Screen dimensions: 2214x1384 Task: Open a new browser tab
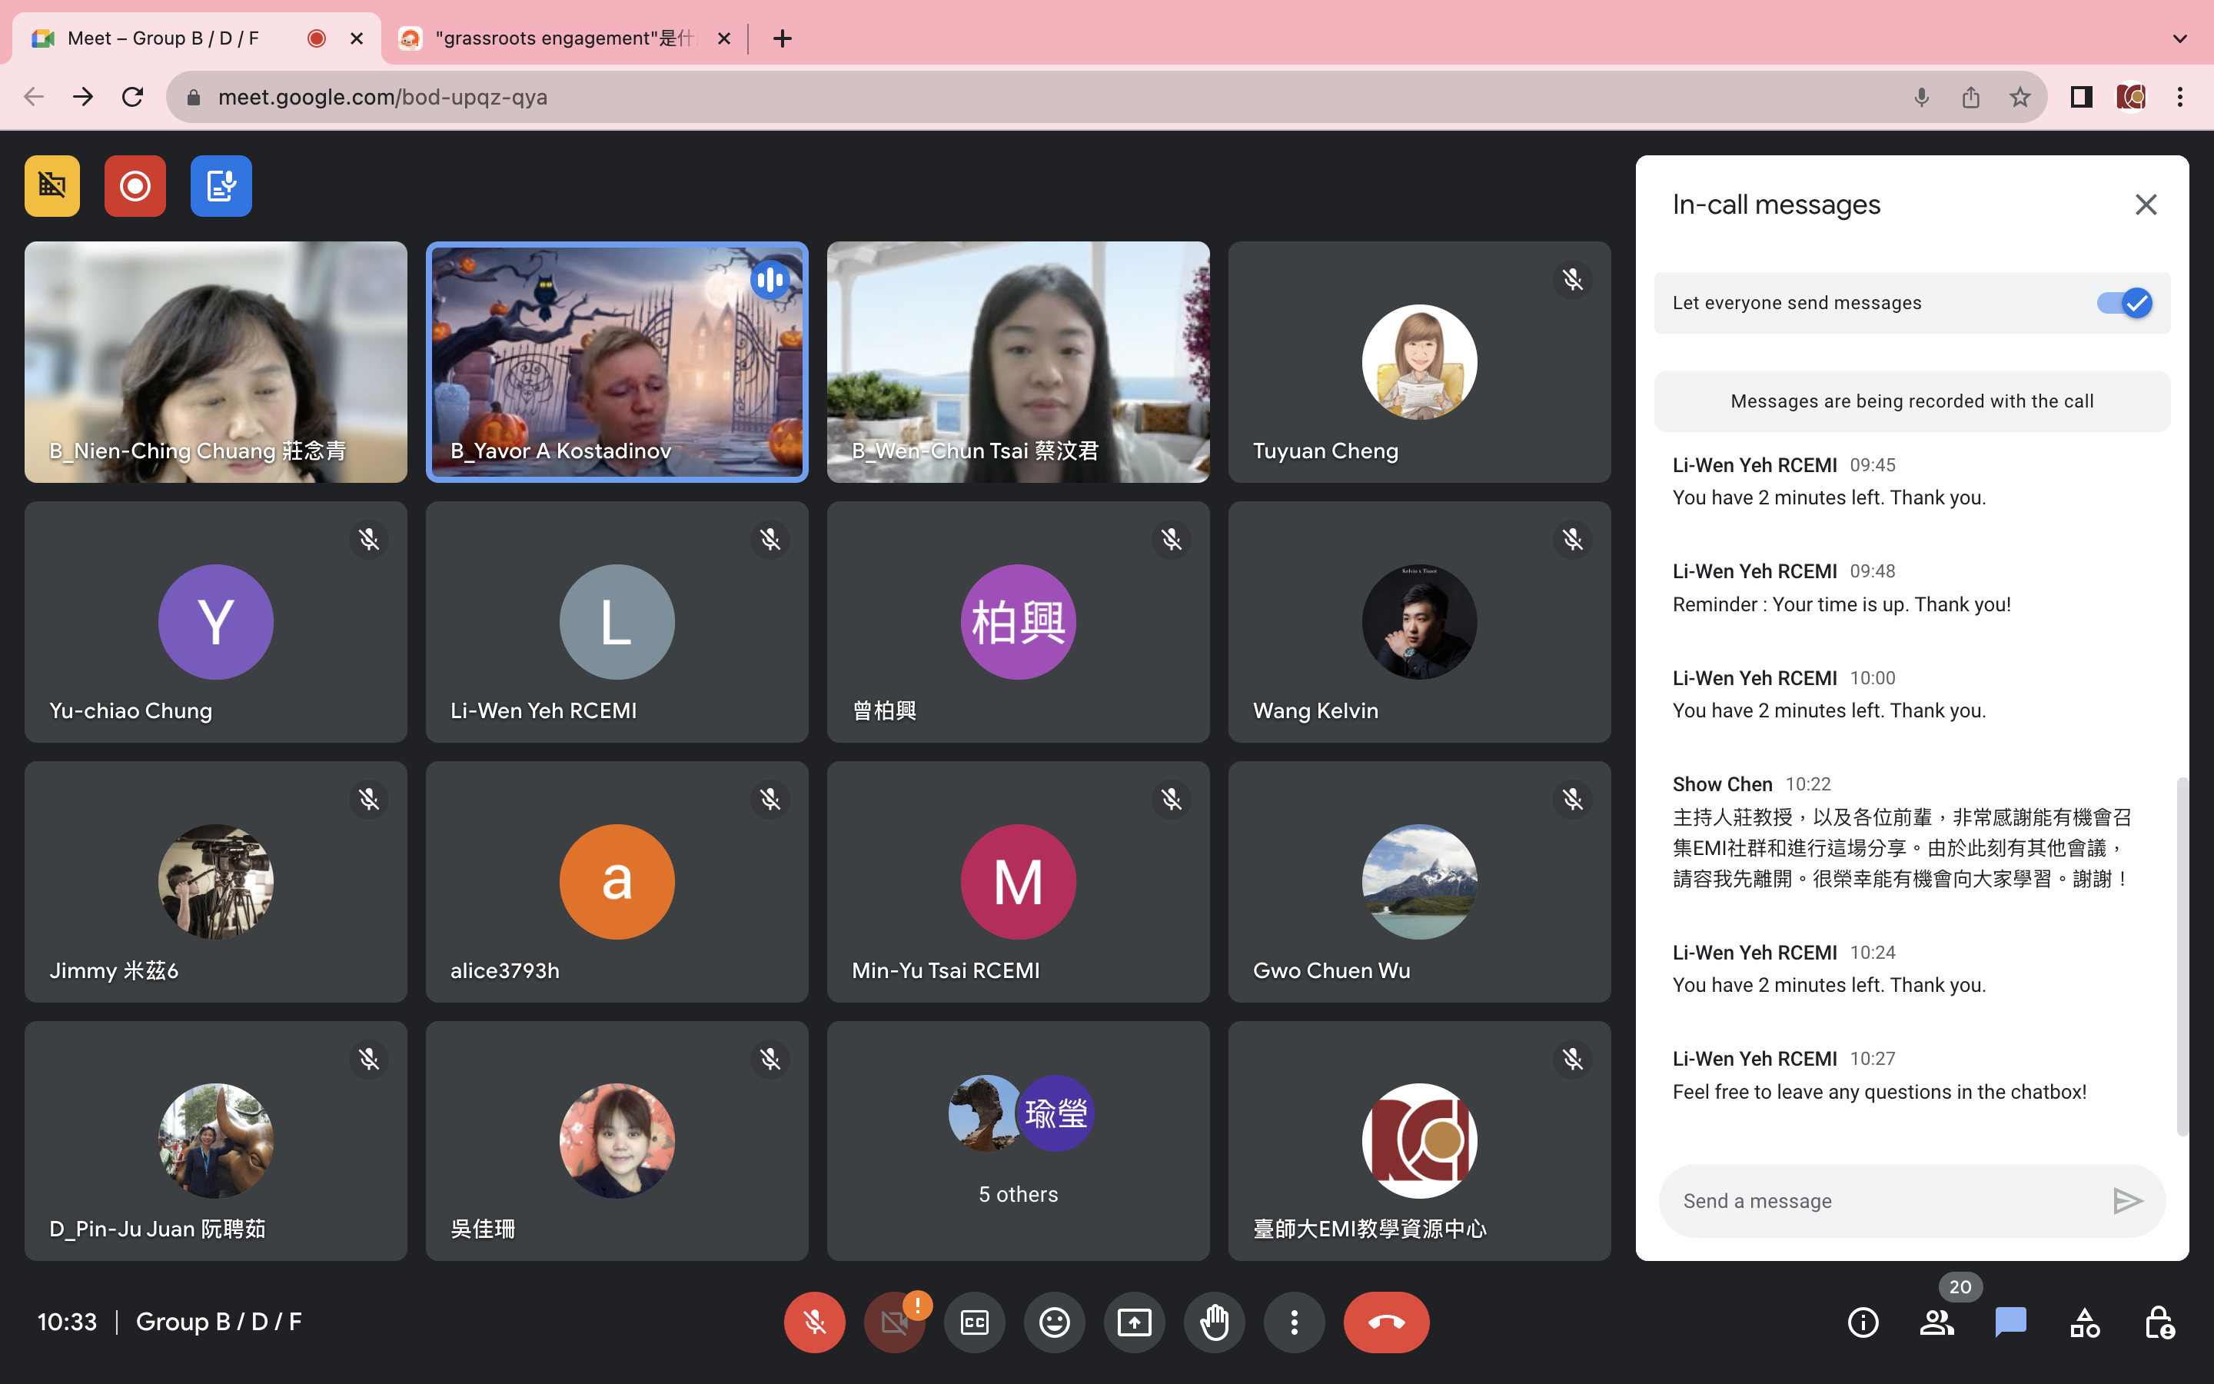click(783, 38)
